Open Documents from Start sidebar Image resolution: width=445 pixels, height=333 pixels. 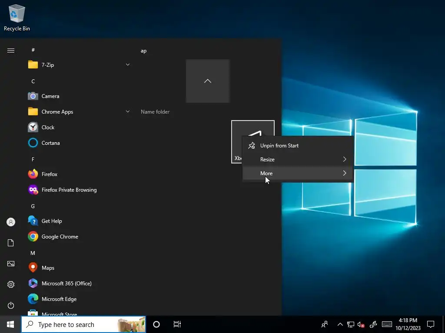[x=11, y=243]
